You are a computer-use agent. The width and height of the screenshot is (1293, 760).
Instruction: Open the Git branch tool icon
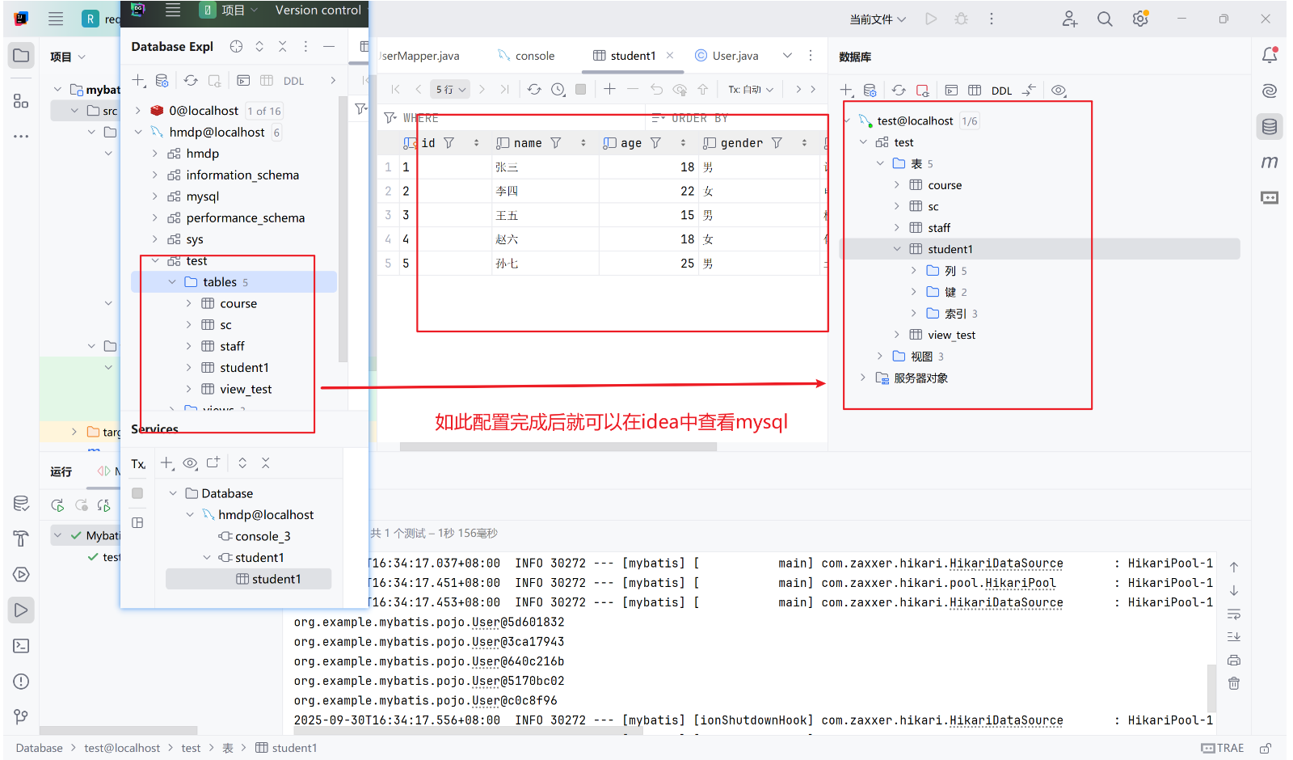click(21, 717)
